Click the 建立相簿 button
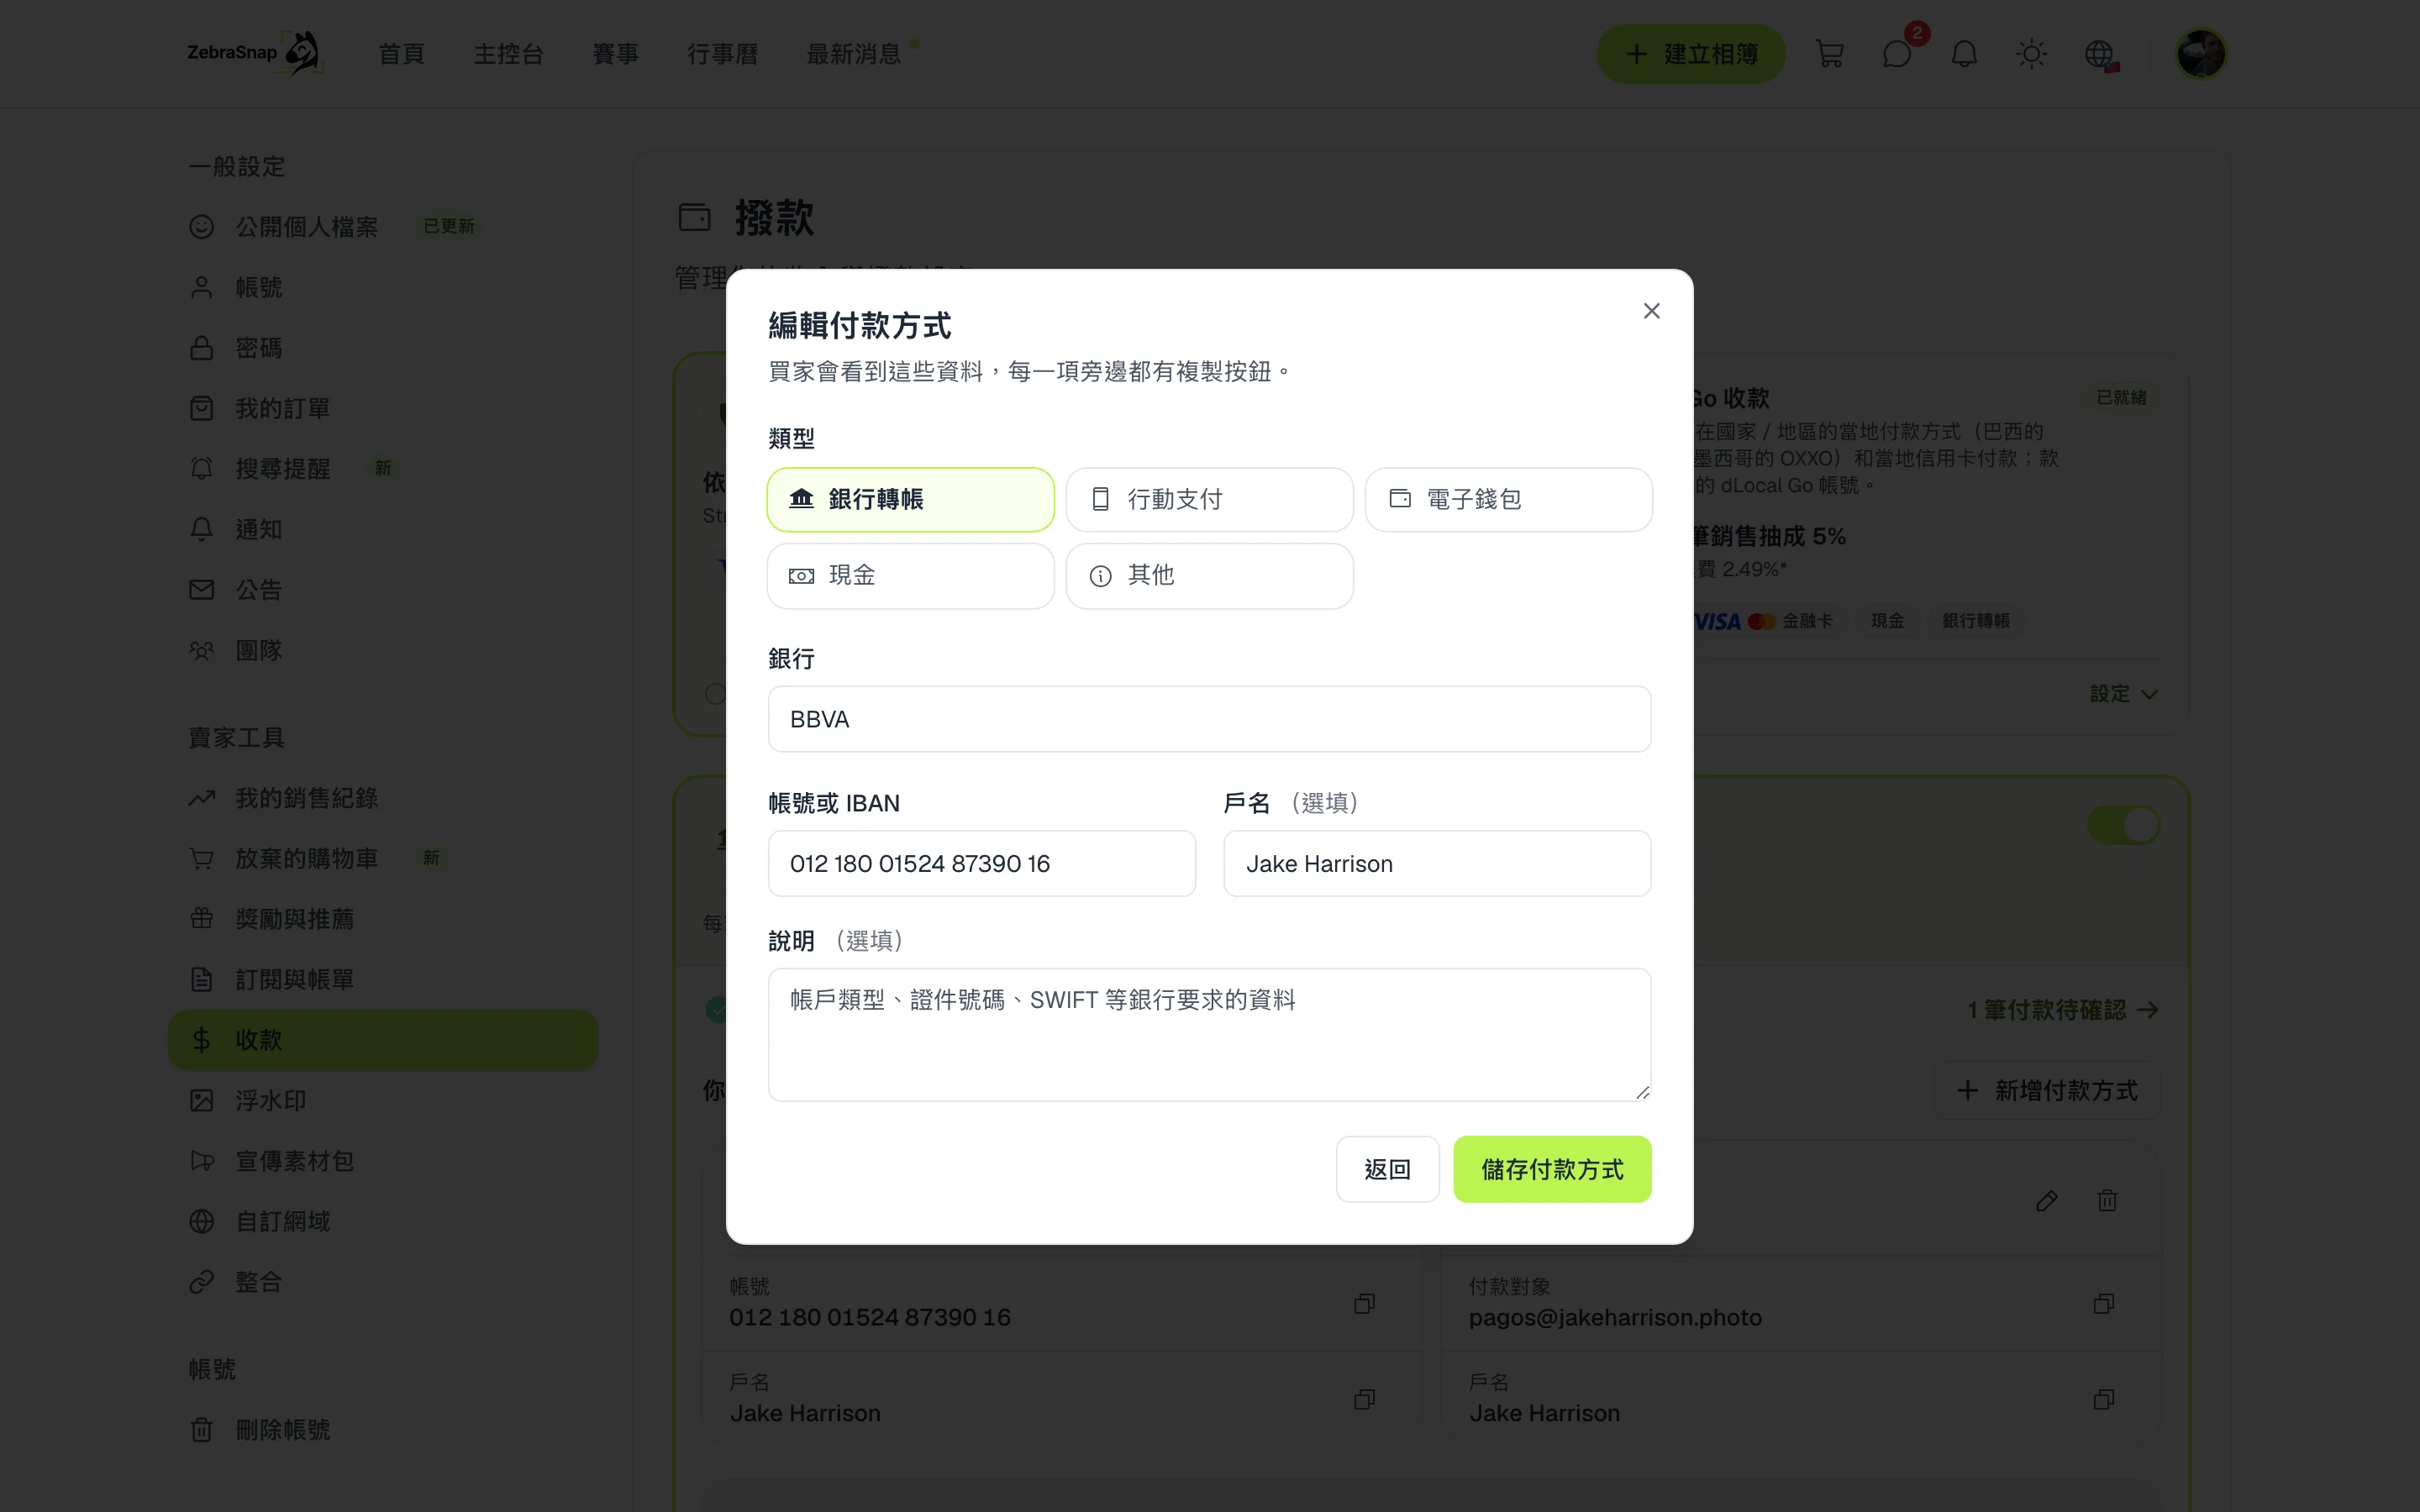Image resolution: width=2420 pixels, height=1512 pixels. coord(1691,54)
